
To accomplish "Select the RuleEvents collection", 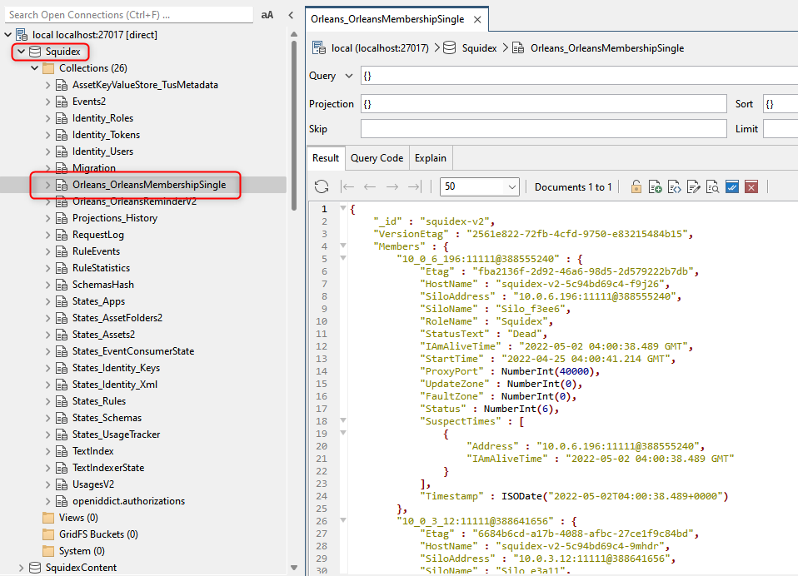I will [x=96, y=251].
